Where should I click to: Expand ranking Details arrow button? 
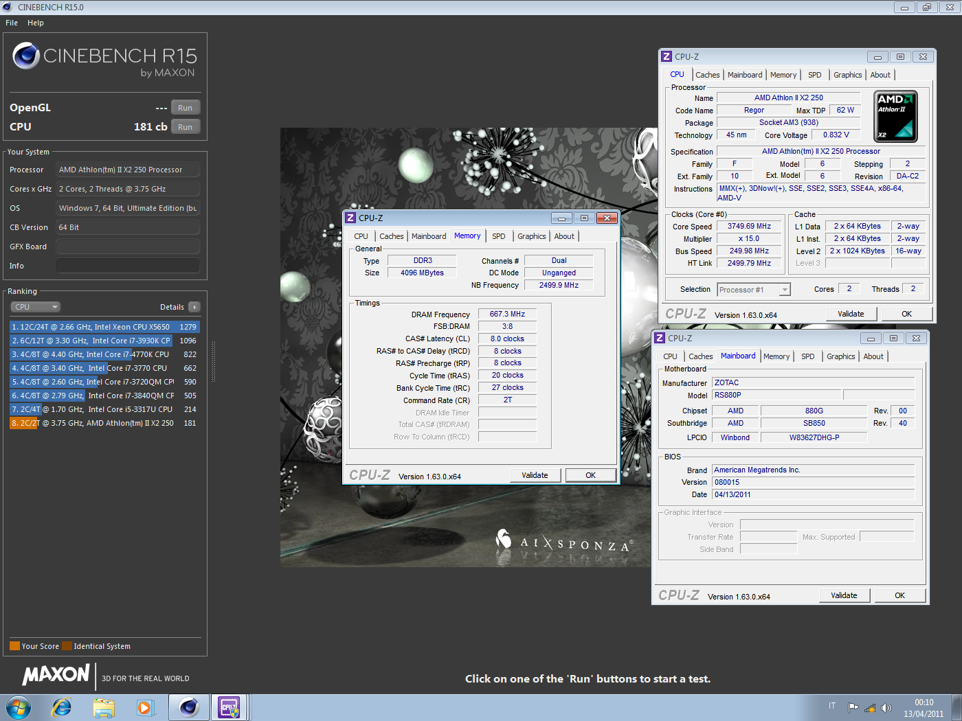coord(194,307)
